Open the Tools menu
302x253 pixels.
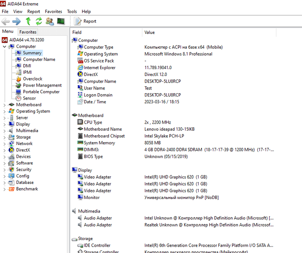click(72, 11)
